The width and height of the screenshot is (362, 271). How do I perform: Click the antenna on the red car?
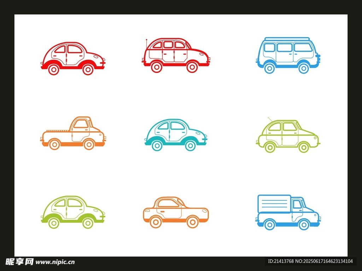click(x=146, y=44)
